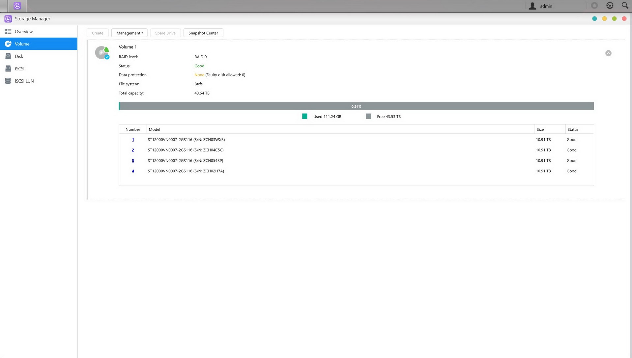Collapse the Volume 1 details panel
Viewport: 632px width, 358px height.
[x=608, y=53]
